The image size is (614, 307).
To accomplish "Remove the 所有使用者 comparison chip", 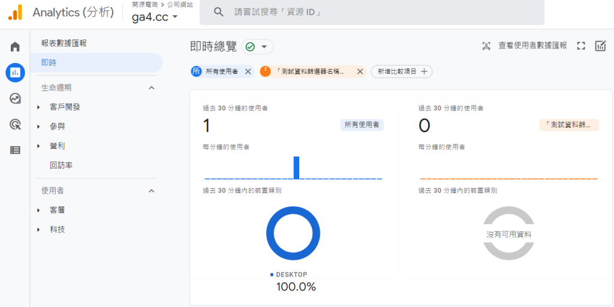I will click(248, 72).
